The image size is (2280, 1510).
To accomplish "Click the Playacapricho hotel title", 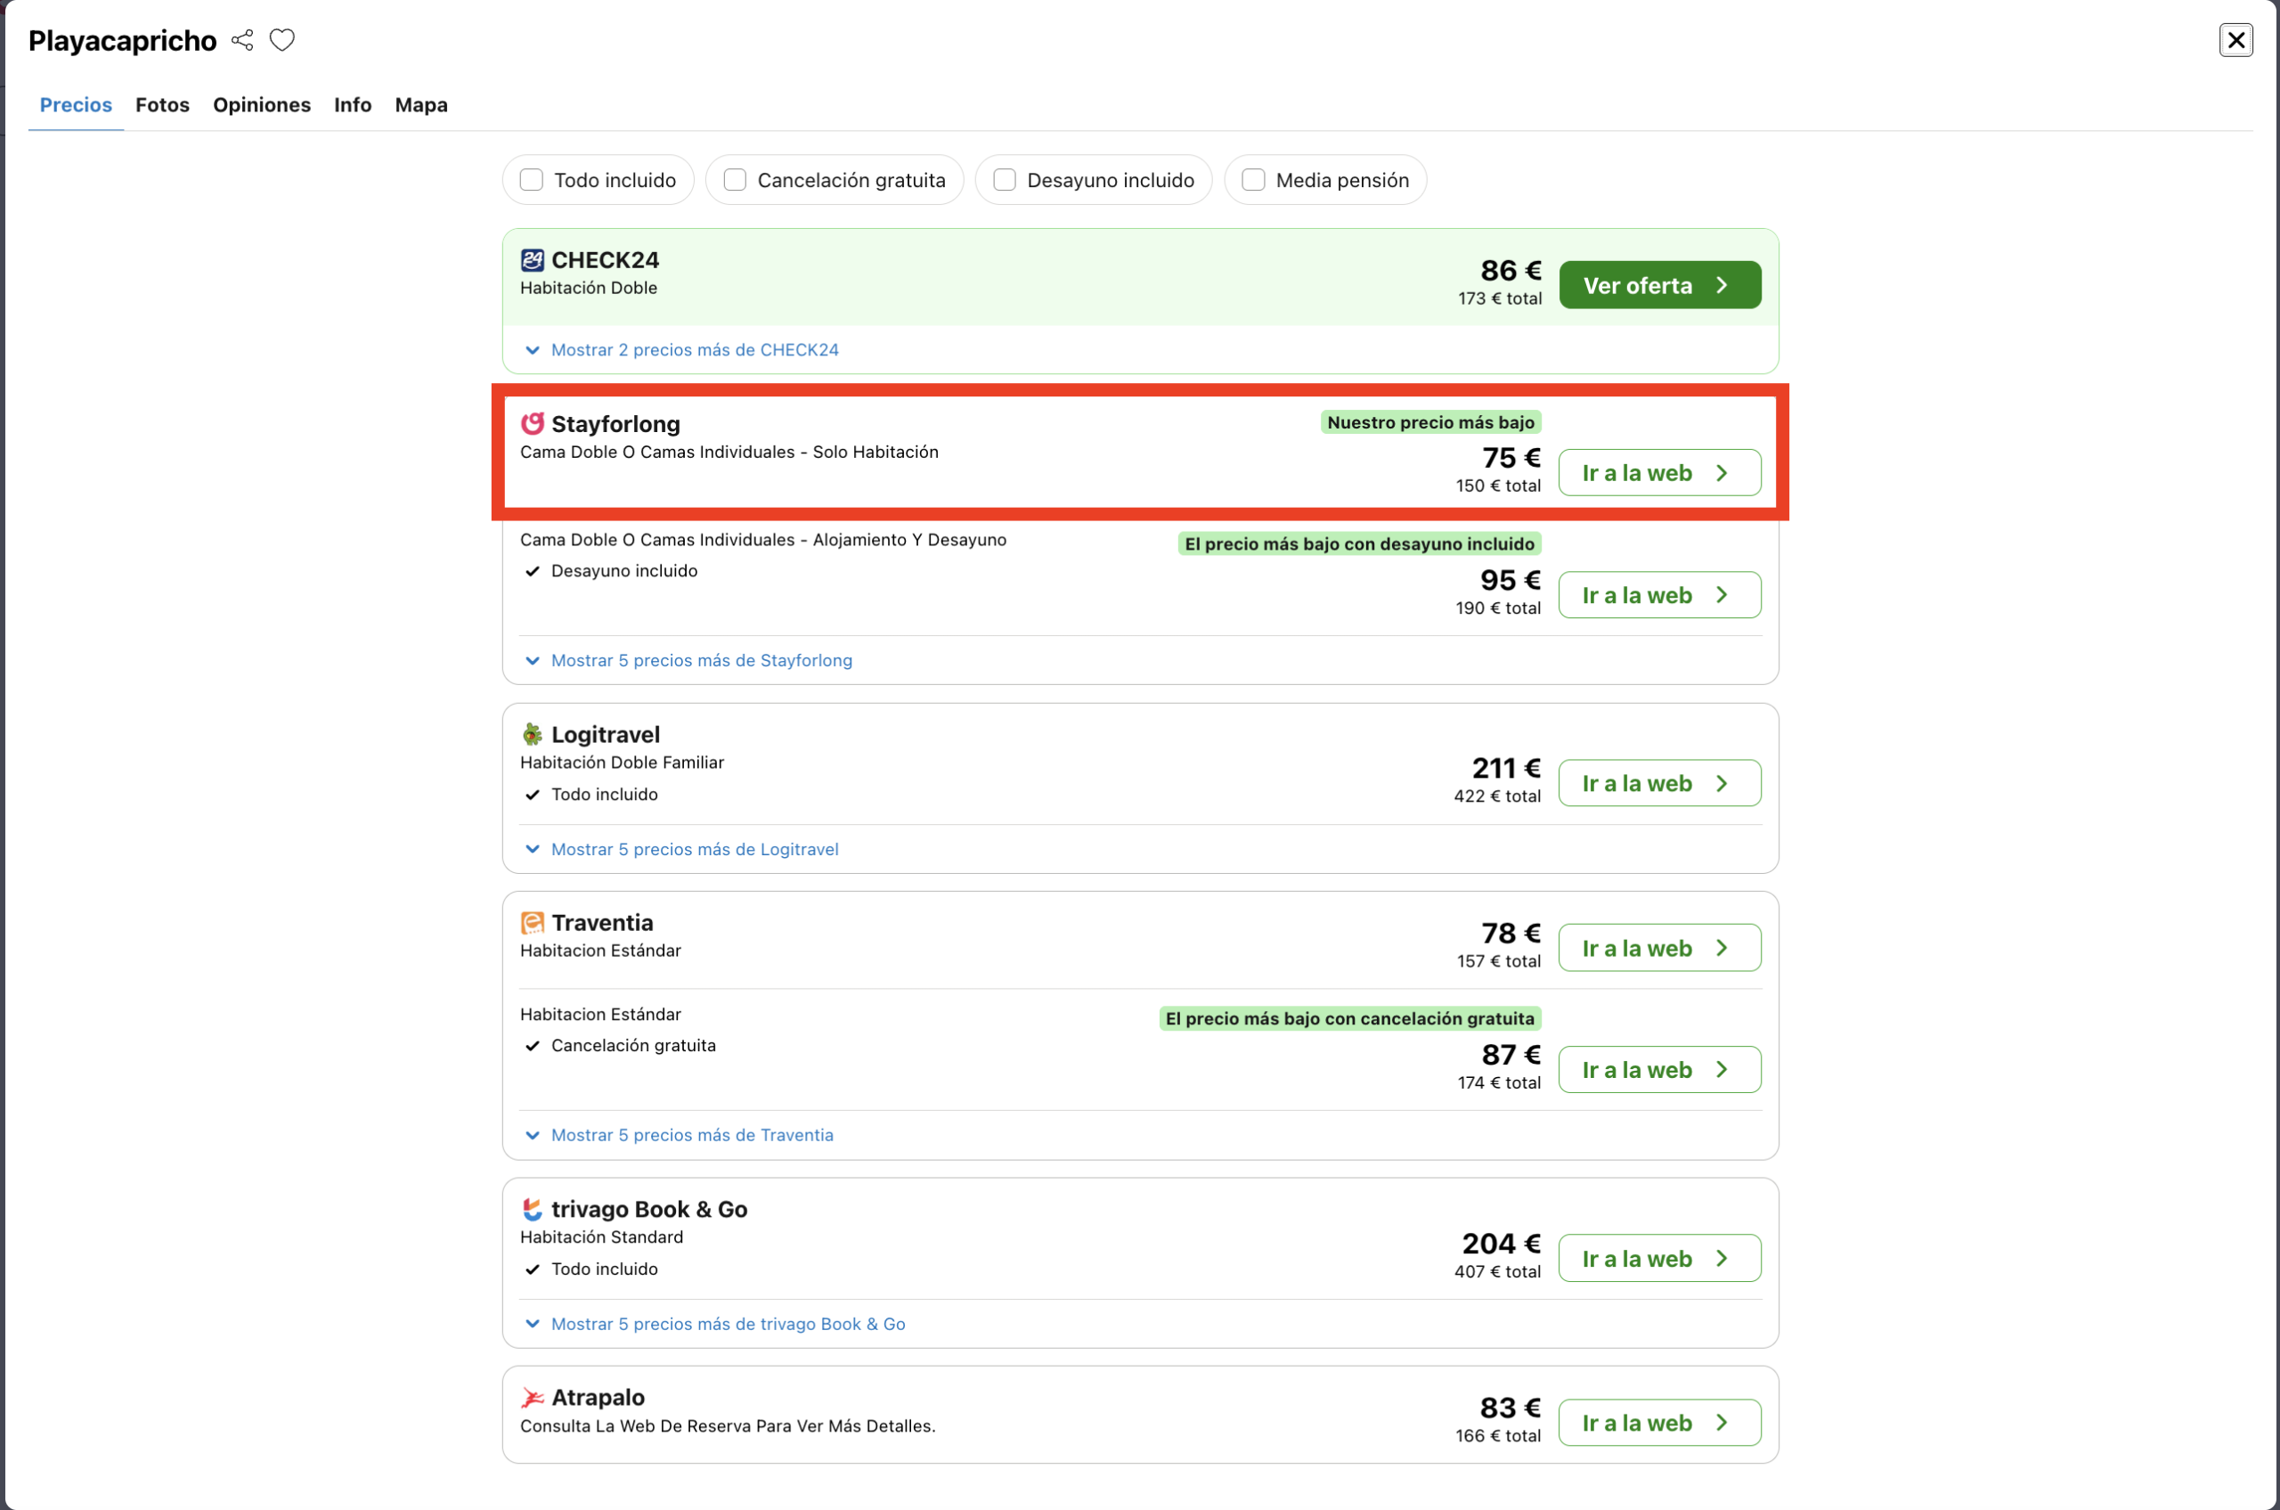I will [x=122, y=40].
